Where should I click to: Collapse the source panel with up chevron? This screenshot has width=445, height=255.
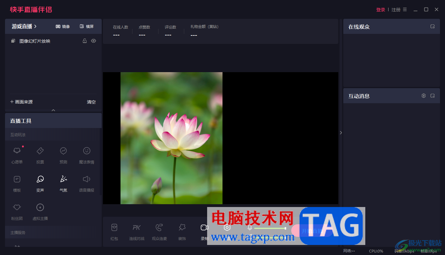tap(53, 110)
